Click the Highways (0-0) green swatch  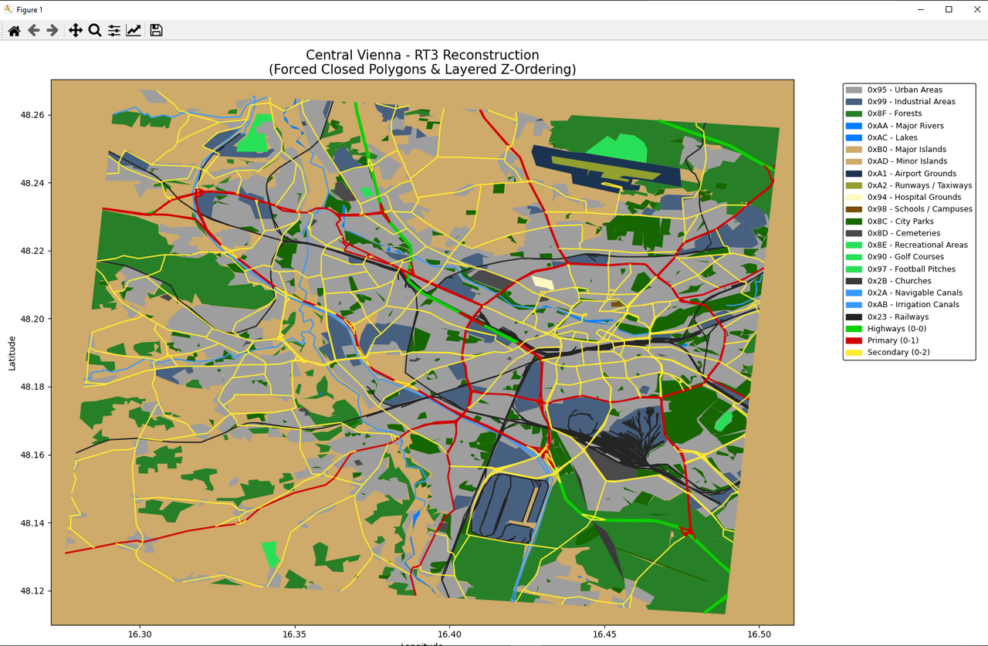[854, 329]
